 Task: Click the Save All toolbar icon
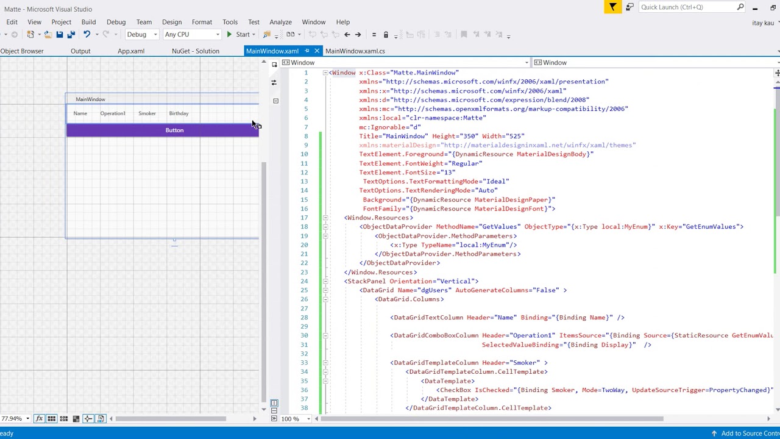(71, 35)
